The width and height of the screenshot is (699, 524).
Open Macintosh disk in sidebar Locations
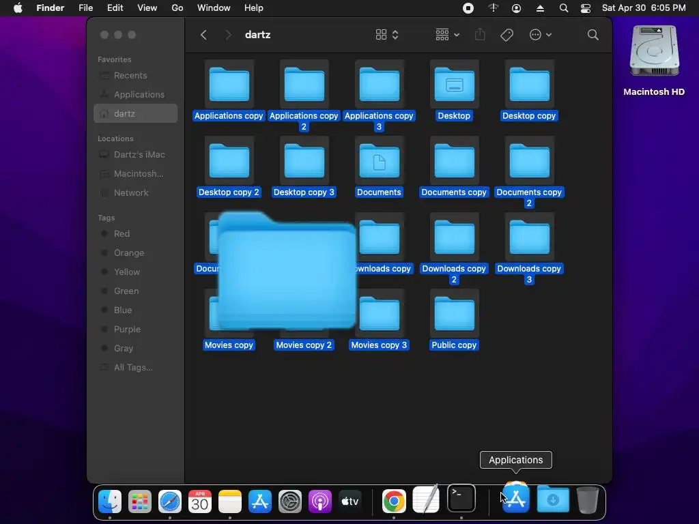point(136,174)
